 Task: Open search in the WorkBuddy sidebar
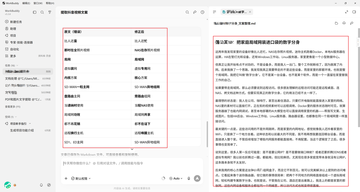pyautogui.click(x=42, y=12)
